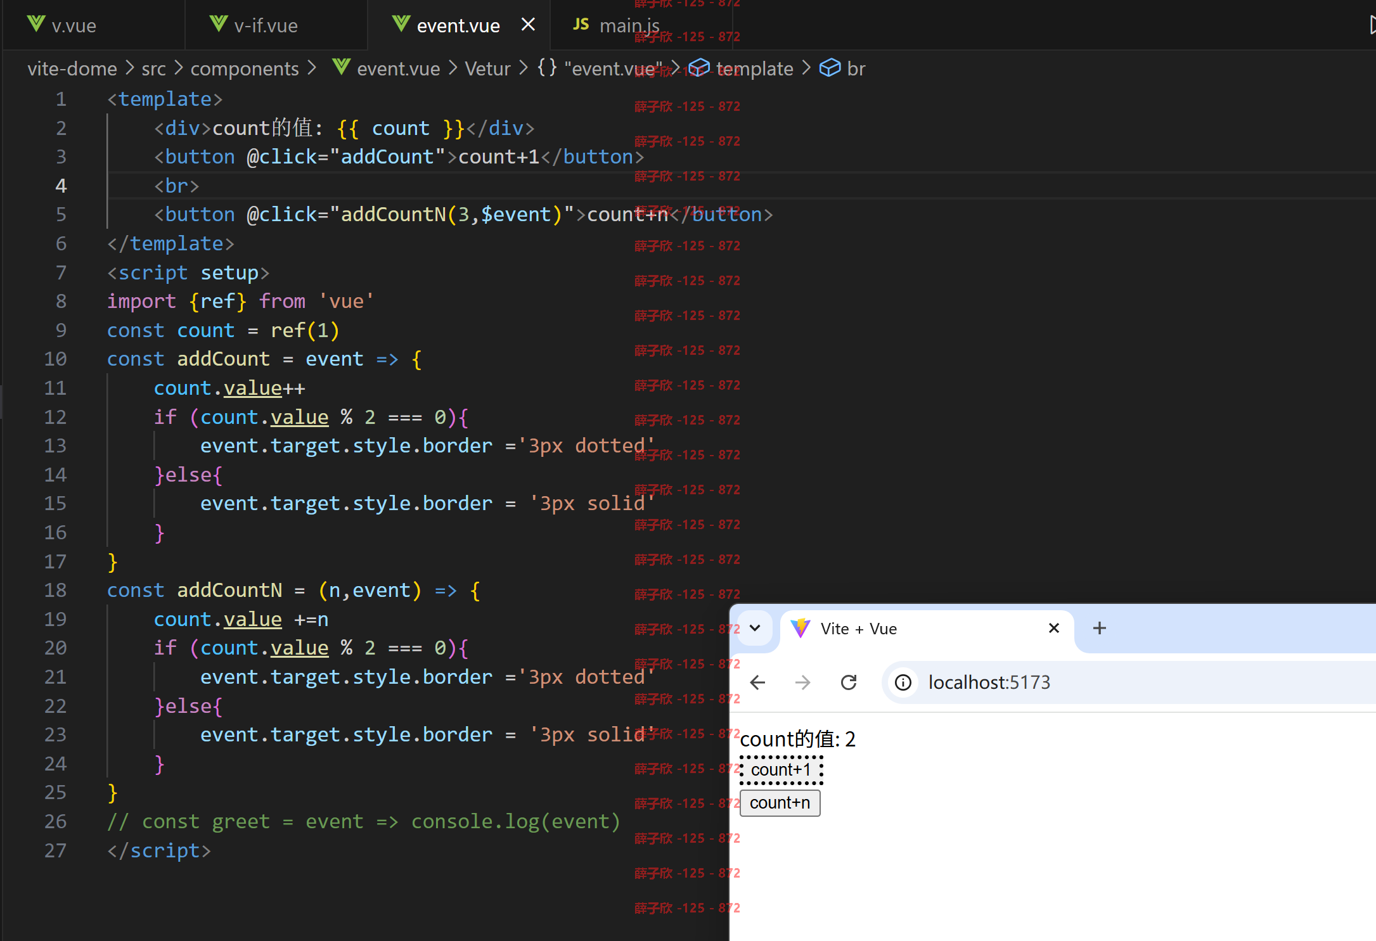Image resolution: width=1376 pixels, height=941 pixels.
Task: Switch to the v.vue editor tab
Action: pyautogui.click(x=93, y=25)
